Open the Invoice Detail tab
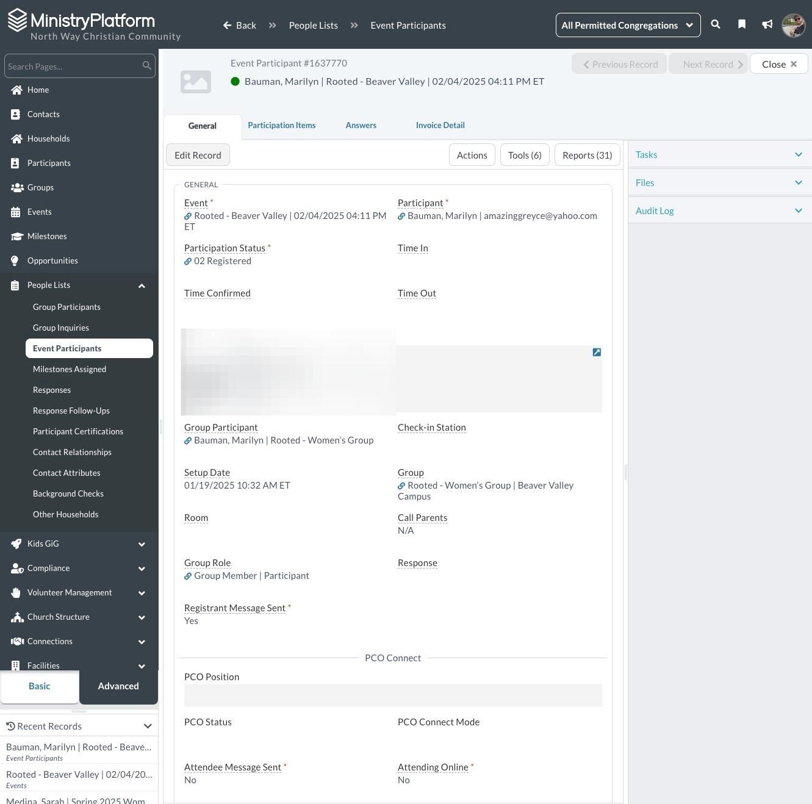Screen dimensions: 812x804 (x=440, y=125)
